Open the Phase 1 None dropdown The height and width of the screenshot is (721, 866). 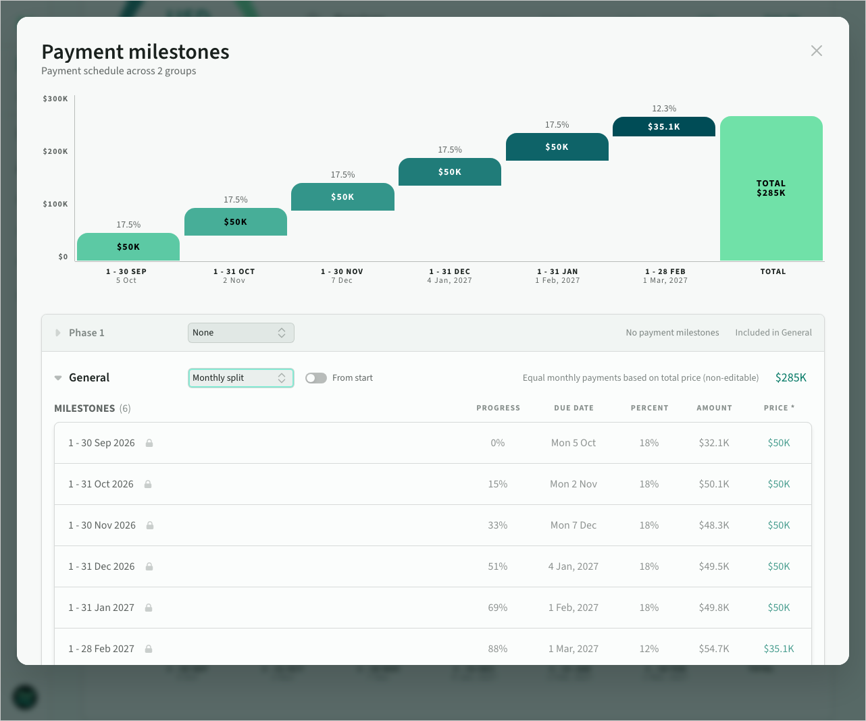pos(240,333)
